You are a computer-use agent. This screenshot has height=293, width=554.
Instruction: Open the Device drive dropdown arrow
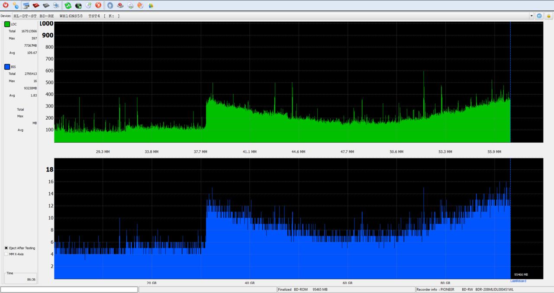[531, 16]
